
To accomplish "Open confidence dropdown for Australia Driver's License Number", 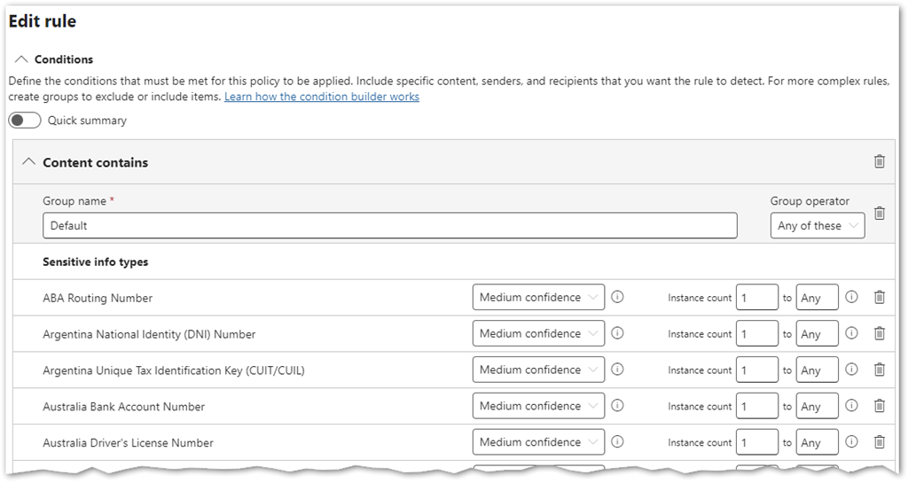I will pos(538,442).
